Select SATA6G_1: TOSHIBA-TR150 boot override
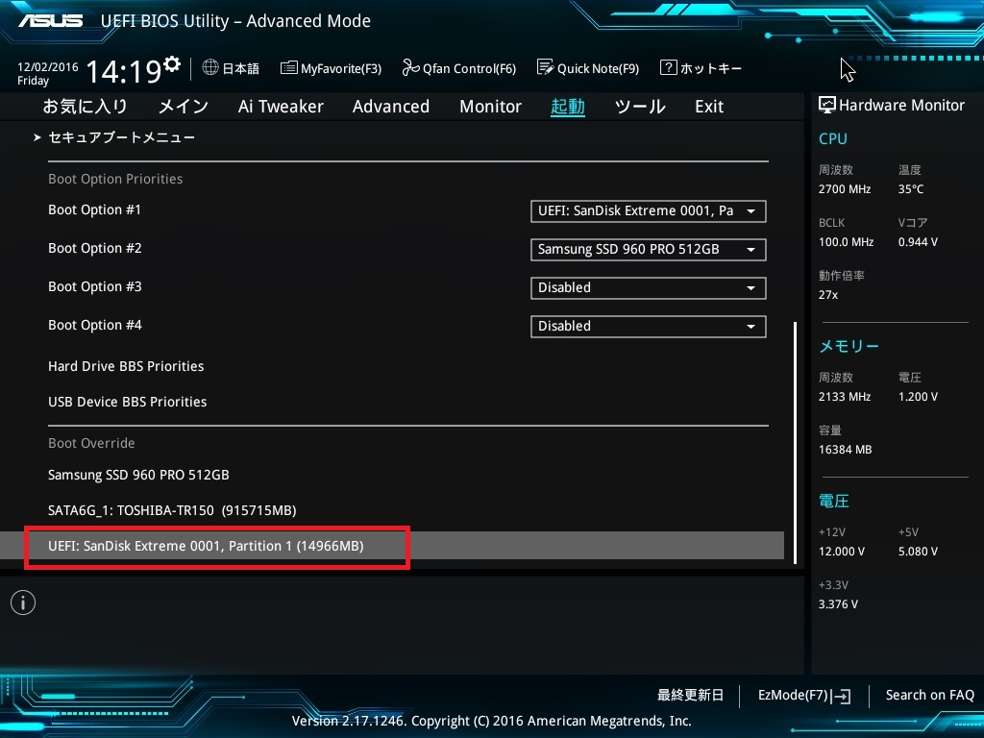Screen dimensions: 984x738 pos(172,510)
